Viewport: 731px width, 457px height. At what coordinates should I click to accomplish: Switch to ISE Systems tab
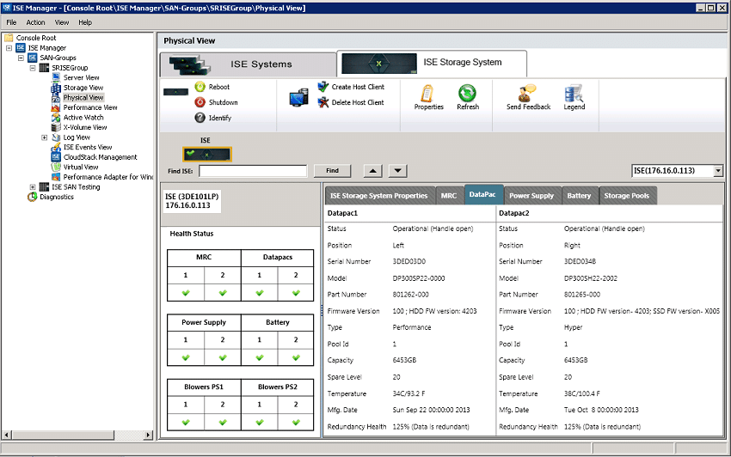pos(248,64)
